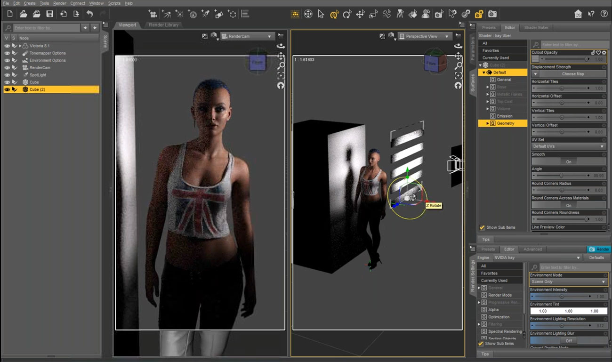
Task: Select the Translate tool
Action: click(x=360, y=14)
